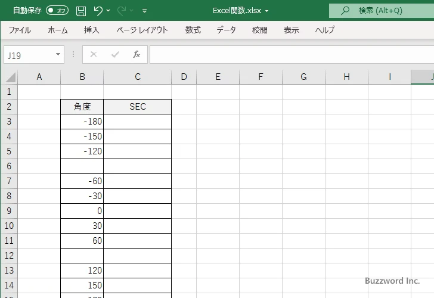This screenshot has height=298, width=434.
Task: Open the Excel関数.xlsx file name dropdown
Action: [267, 11]
